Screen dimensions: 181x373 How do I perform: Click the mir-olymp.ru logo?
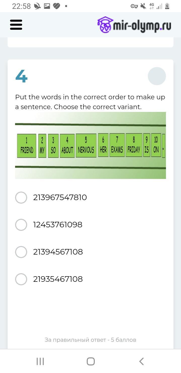pos(134,25)
